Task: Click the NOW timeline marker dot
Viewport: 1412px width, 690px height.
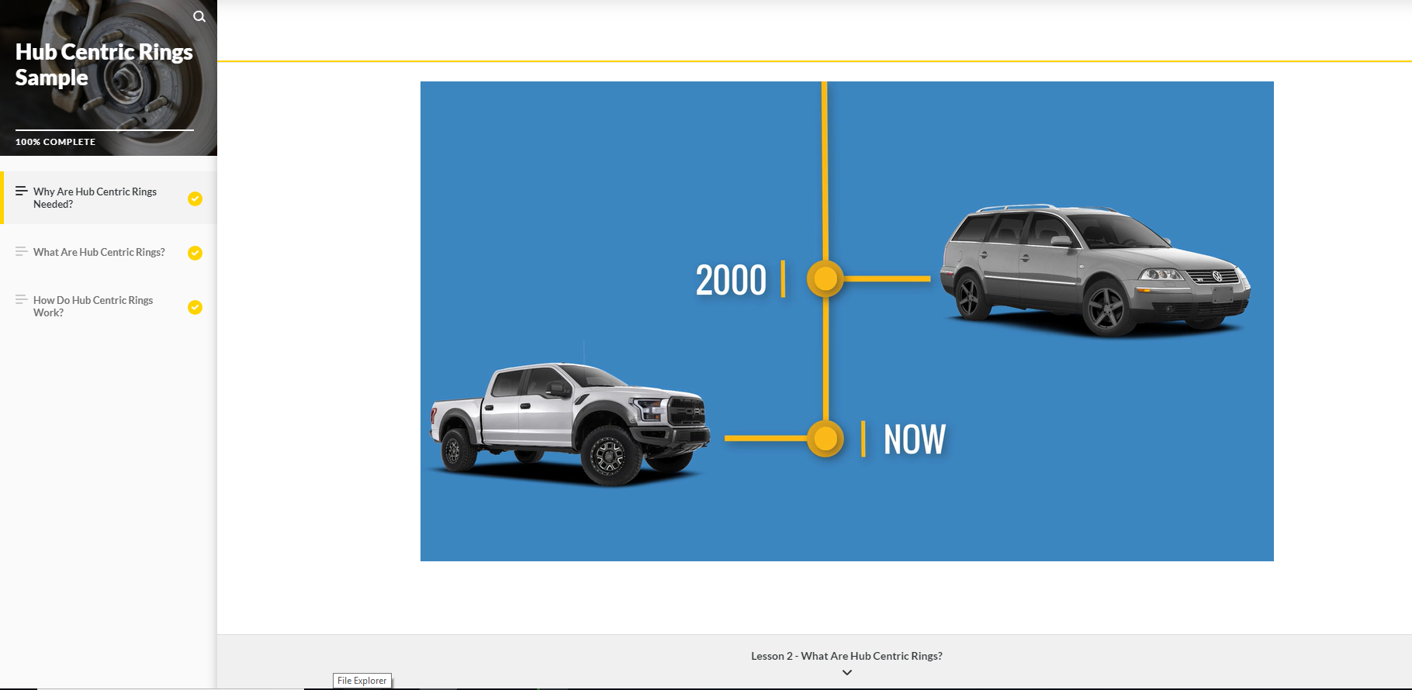Action: coord(825,439)
